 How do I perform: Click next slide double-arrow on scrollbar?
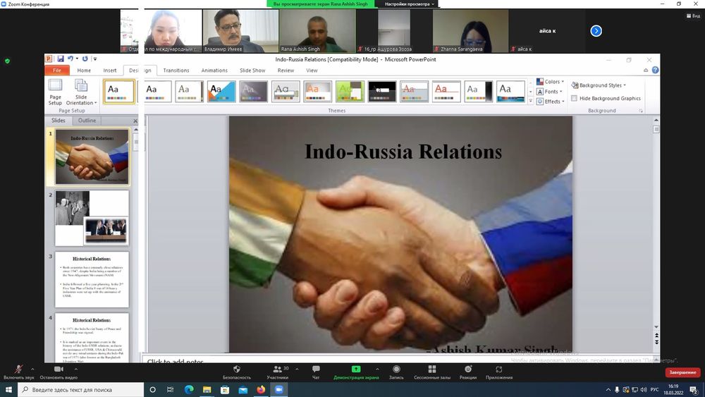click(656, 342)
